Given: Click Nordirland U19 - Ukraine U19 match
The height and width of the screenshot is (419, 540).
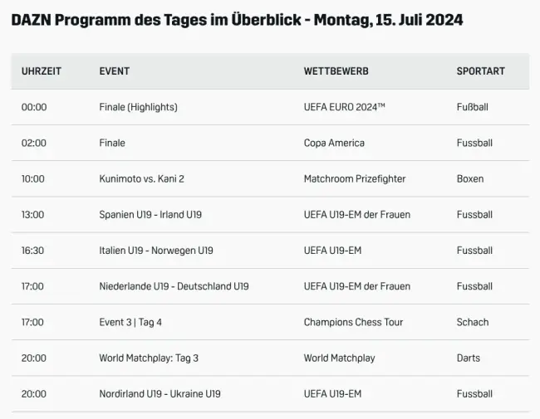Looking at the screenshot, I should pyautogui.click(x=160, y=394).
